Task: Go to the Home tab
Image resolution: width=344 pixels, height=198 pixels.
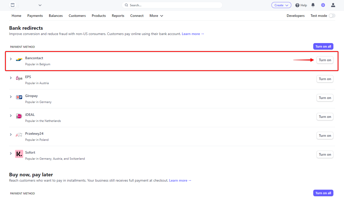Action: [16, 16]
